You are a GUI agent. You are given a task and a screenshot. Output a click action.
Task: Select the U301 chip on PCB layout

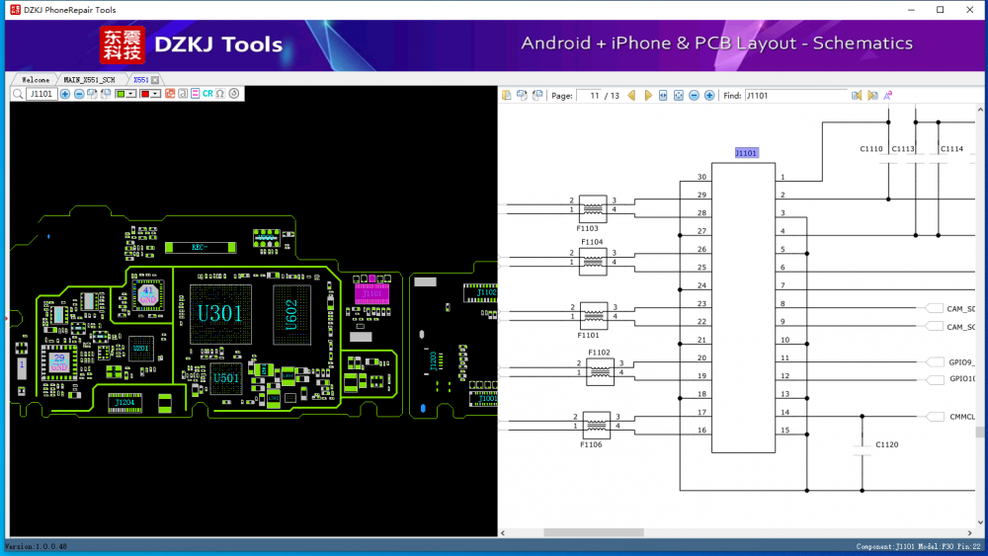click(219, 315)
